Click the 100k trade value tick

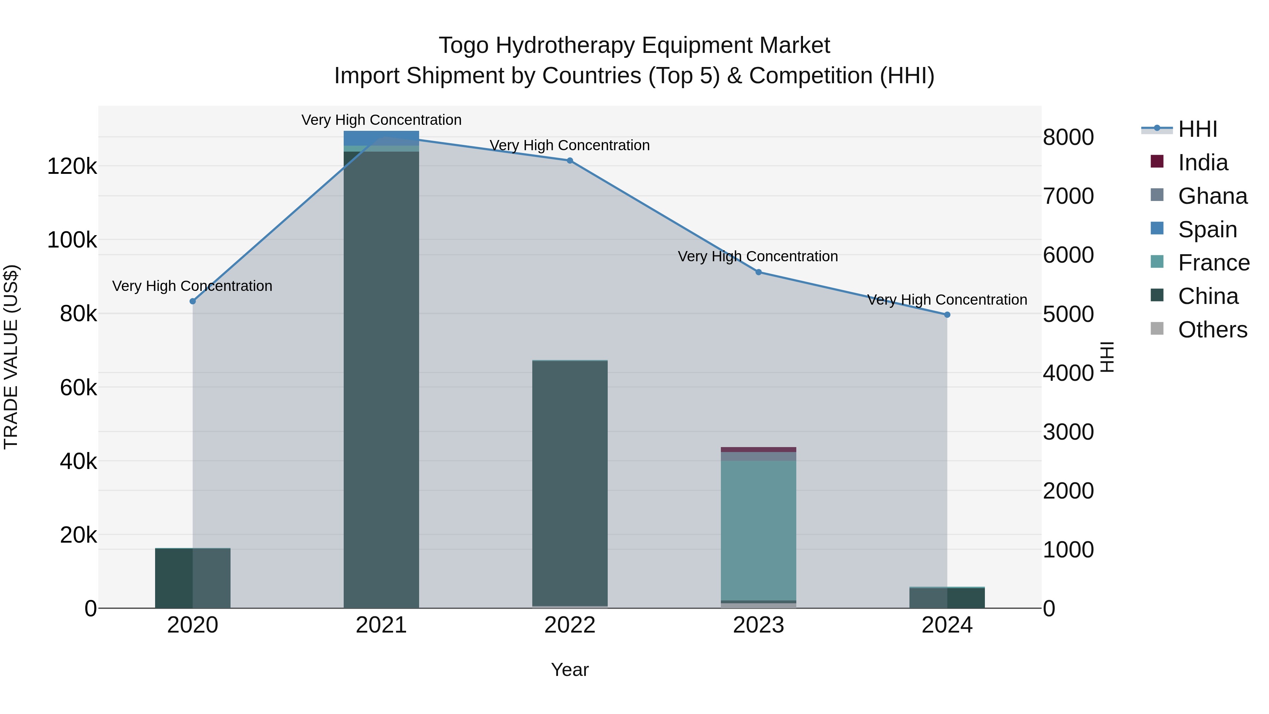(72, 240)
